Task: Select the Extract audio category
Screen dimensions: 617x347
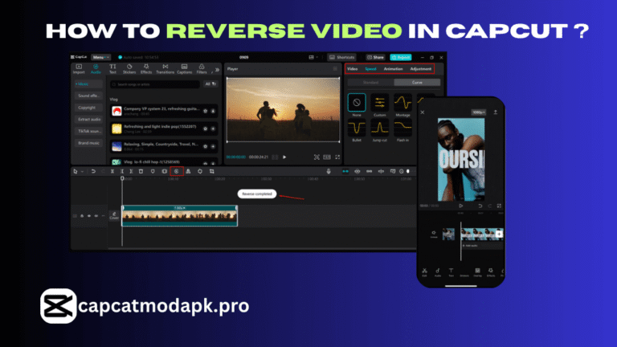Action: coord(88,119)
